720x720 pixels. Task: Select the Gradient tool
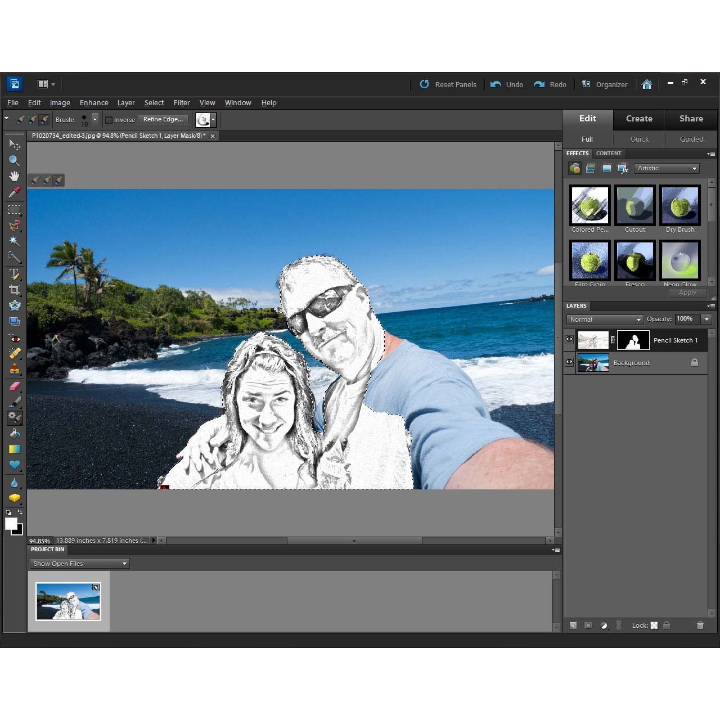pyautogui.click(x=15, y=449)
